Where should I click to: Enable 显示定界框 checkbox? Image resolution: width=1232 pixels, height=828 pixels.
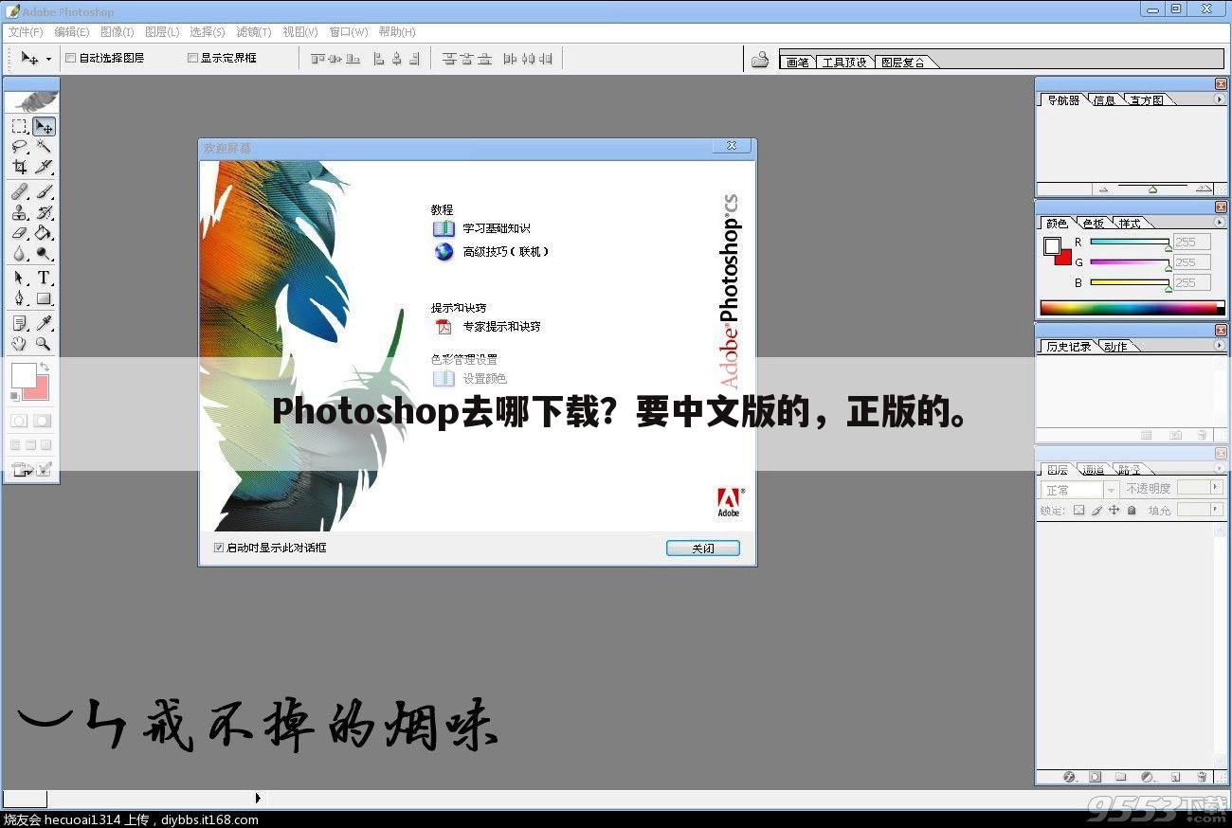click(193, 58)
